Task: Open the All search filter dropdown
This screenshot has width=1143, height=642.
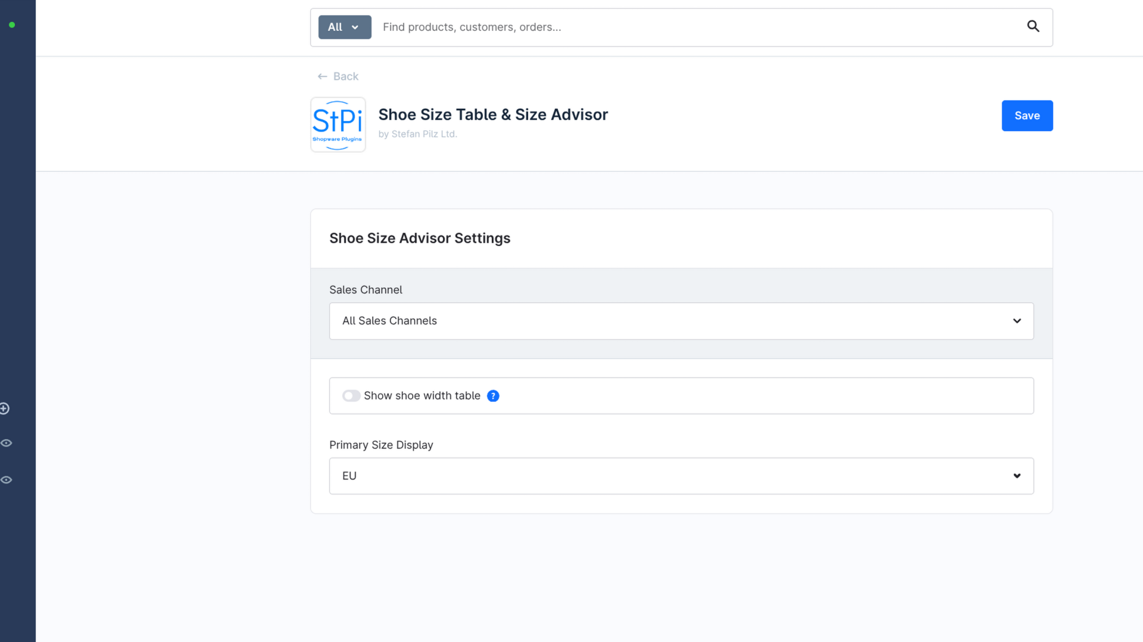Action: pyautogui.click(x=344, y=27)
